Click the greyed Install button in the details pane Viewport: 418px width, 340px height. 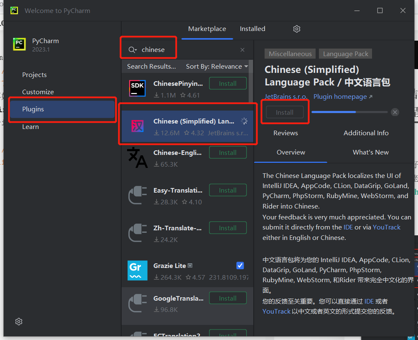(285, 113)
